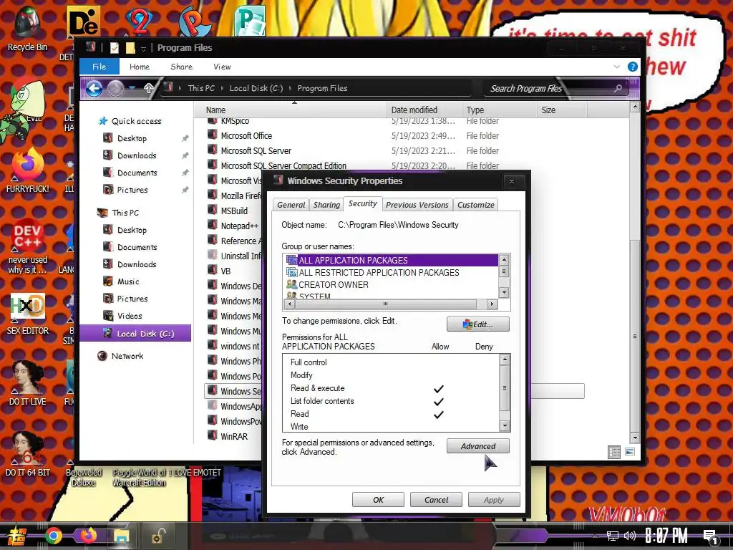Open Chrome from the taskbar
Image resolution: width=733 pixels, height=550 pixels.
point(53,536)
